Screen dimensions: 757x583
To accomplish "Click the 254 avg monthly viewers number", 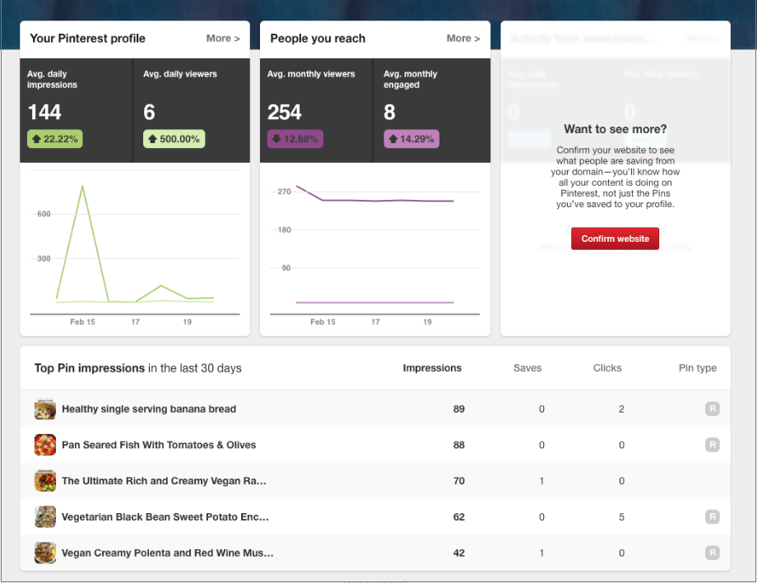I will tap(285, 112).
